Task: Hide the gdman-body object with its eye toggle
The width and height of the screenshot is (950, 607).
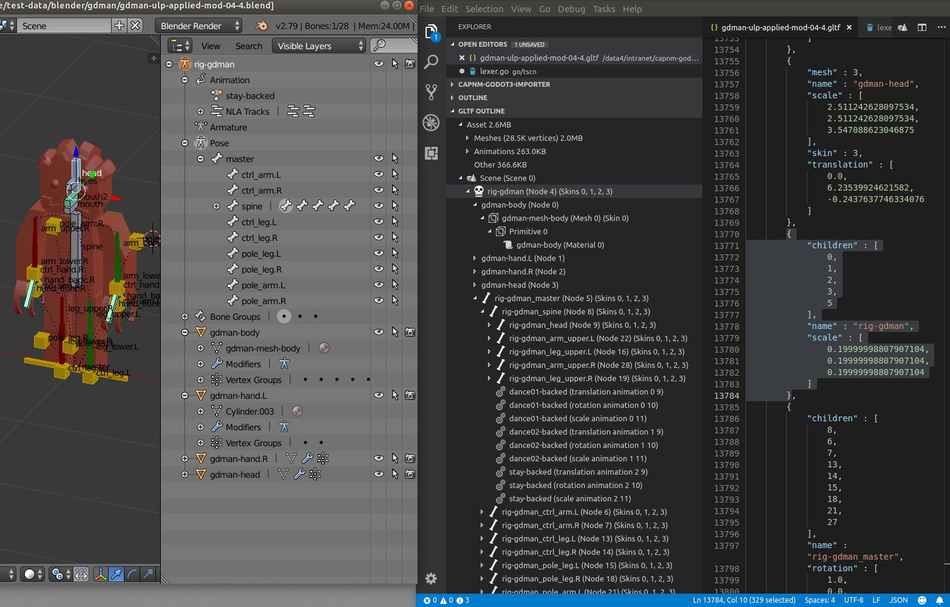Action: (379, 332)
